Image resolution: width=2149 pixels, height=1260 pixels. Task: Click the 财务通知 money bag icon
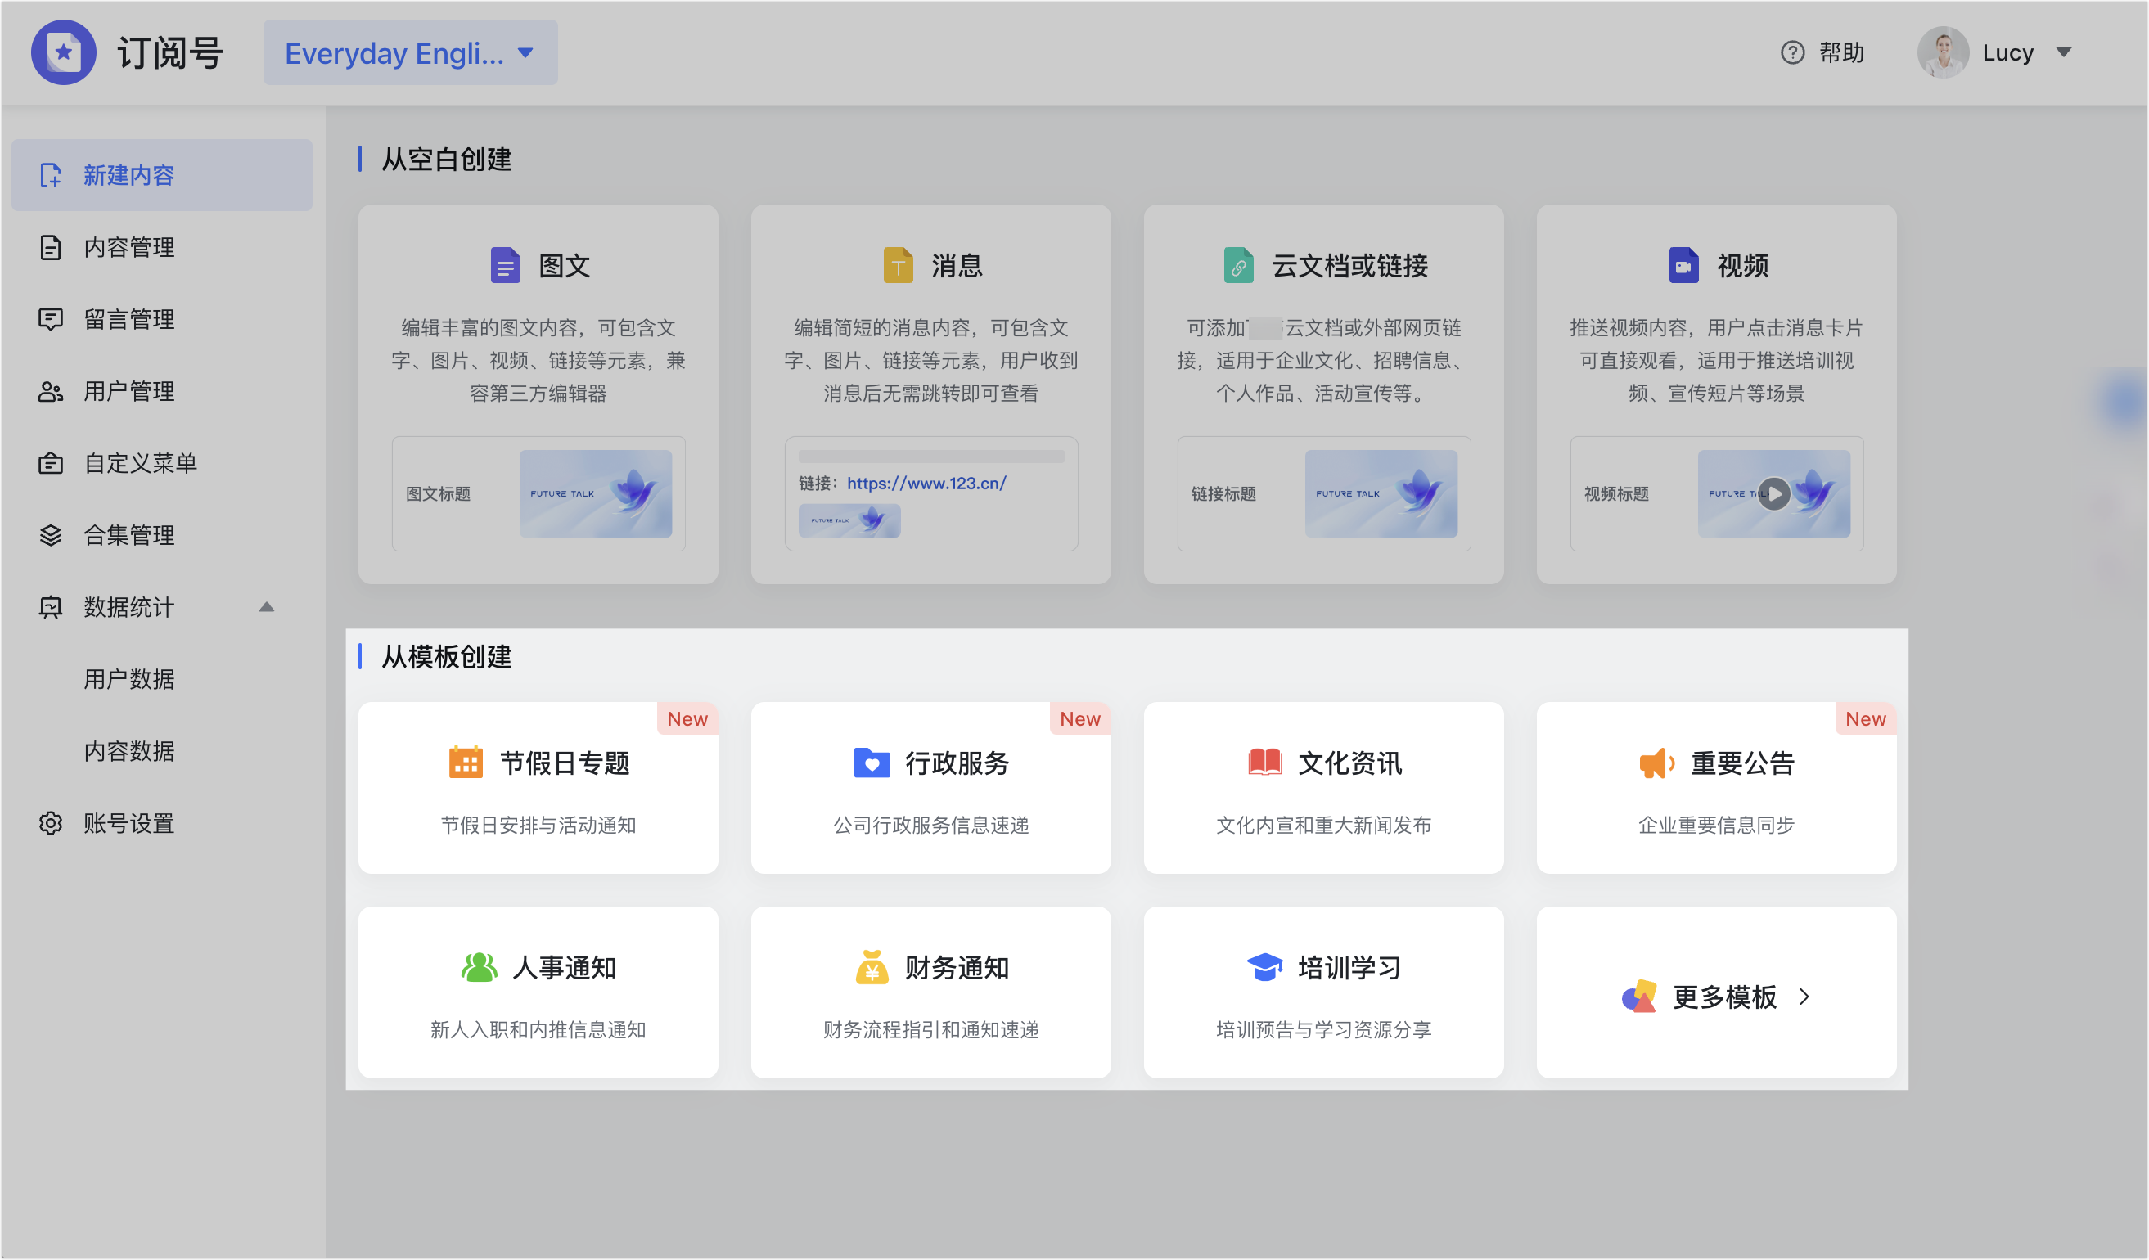(872, 968)
